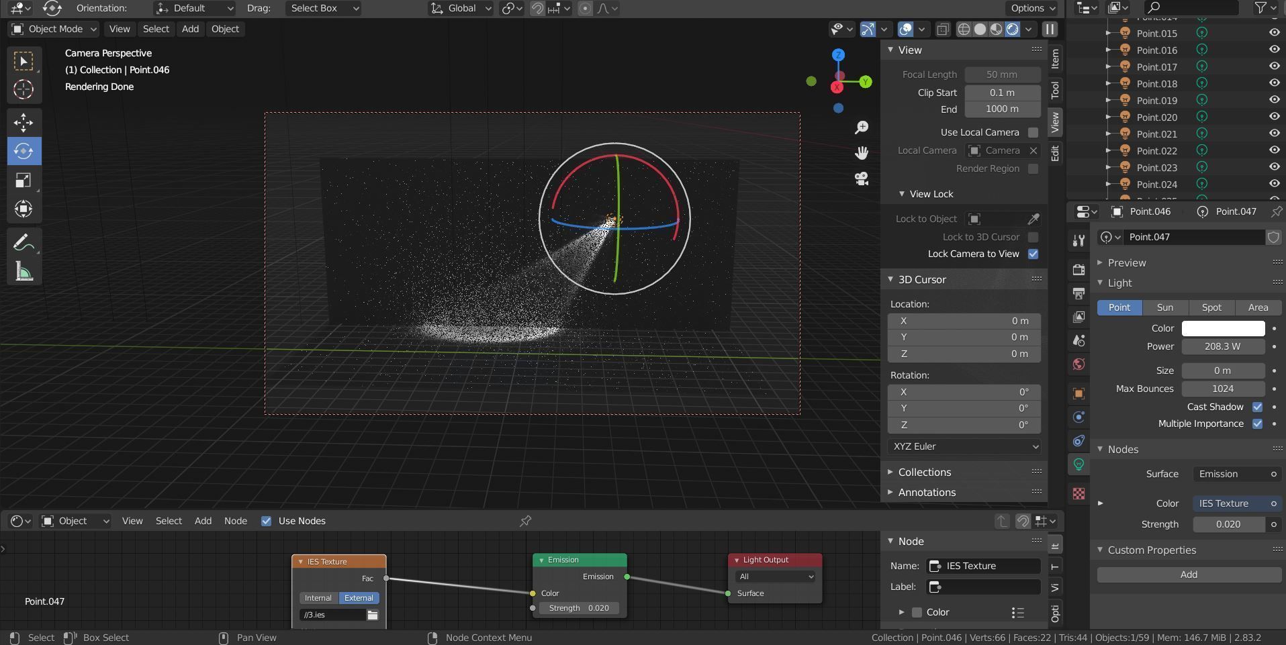
Task: Hide Point.022 with its eye icon
Action: point(1274,150)
